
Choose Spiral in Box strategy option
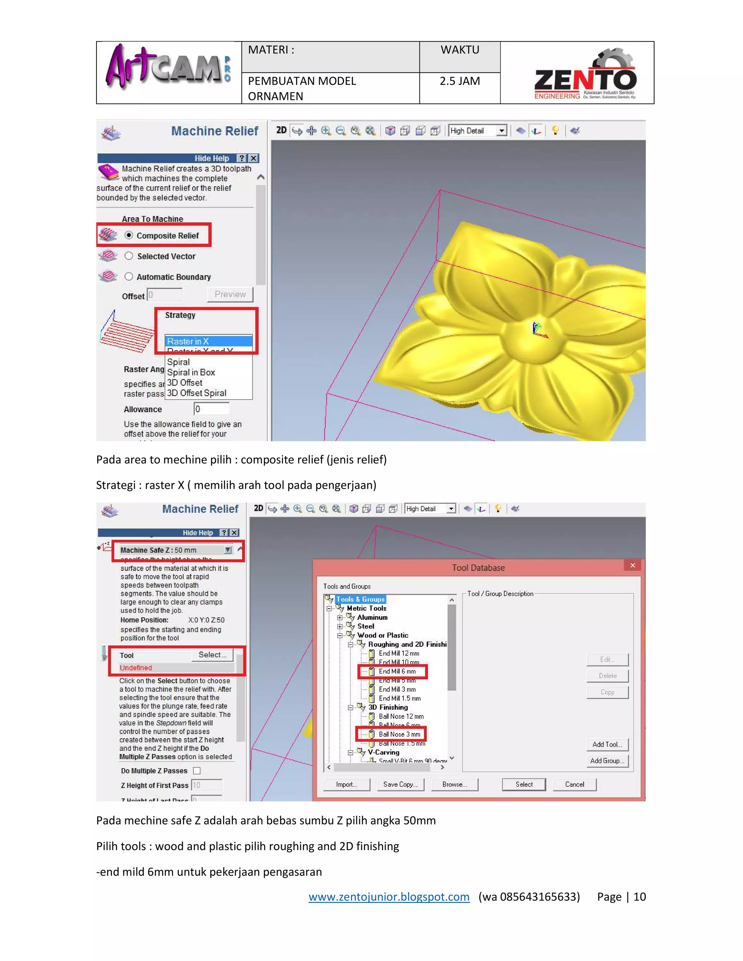191,372
